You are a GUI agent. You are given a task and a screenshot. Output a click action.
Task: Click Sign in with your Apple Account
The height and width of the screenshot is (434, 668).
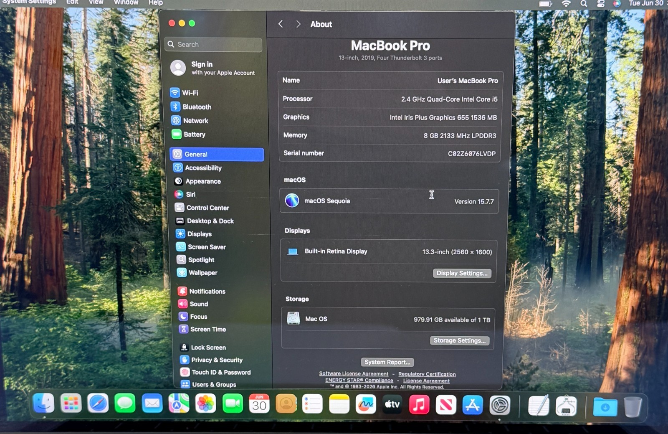coord(213,68)
